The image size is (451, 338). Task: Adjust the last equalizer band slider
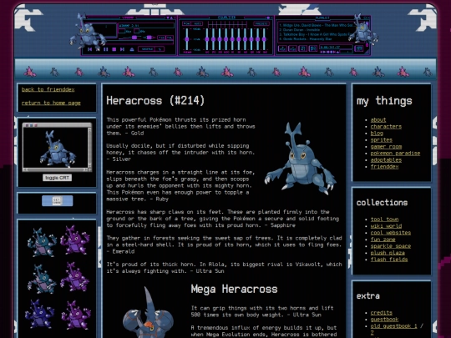point(264,39)
